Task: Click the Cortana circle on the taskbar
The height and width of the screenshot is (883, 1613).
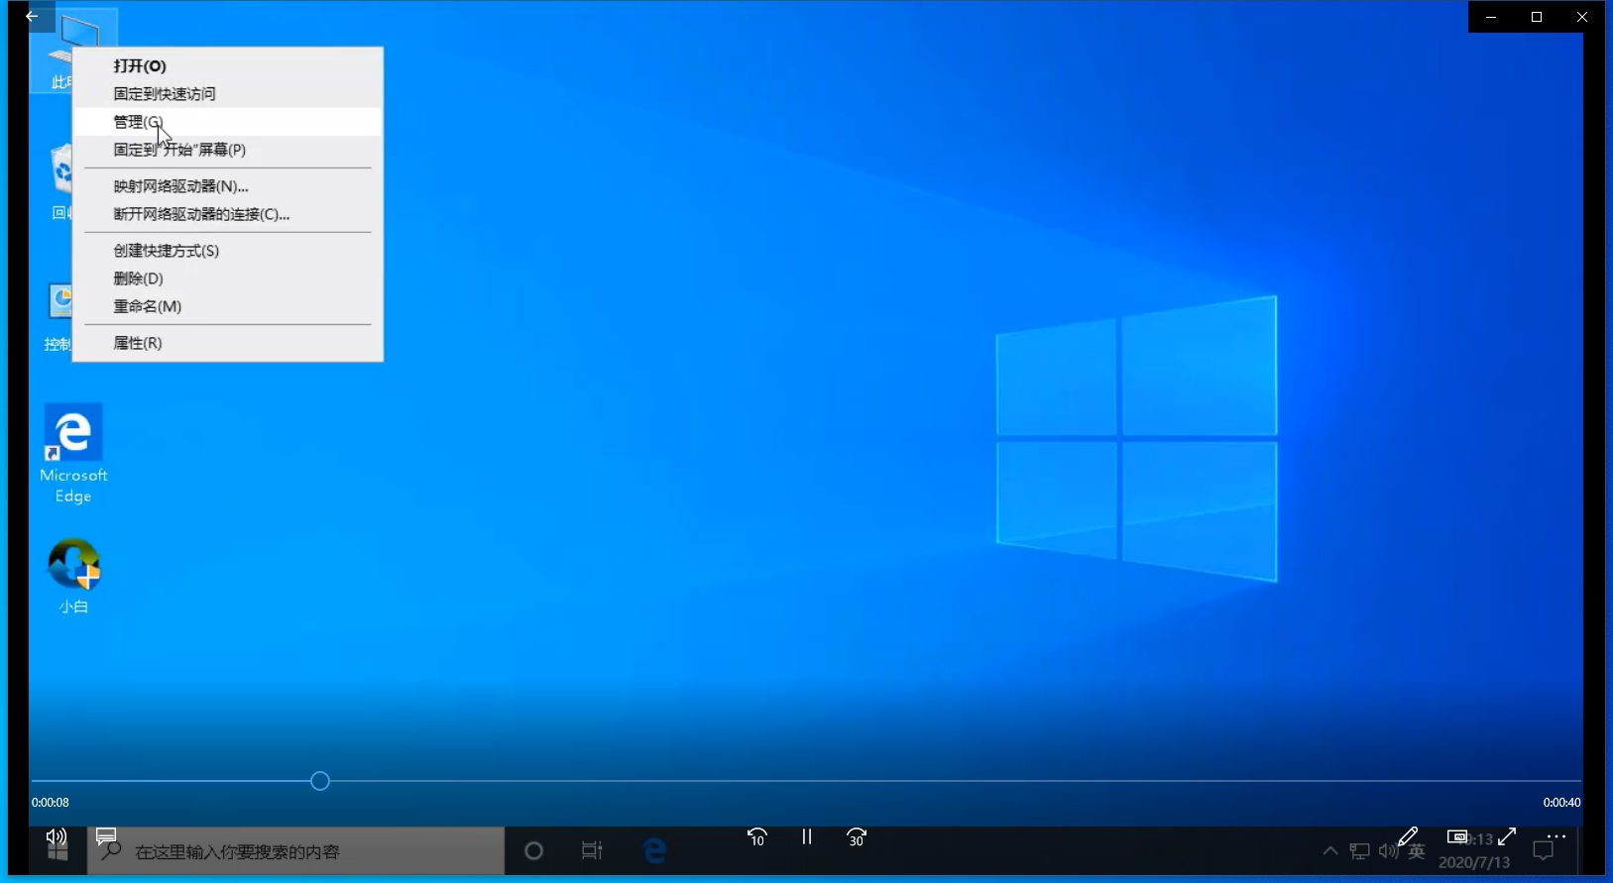Action: tap(533, 850)
